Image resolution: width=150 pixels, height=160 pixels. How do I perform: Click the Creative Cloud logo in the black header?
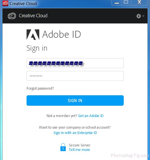(12, 16)
